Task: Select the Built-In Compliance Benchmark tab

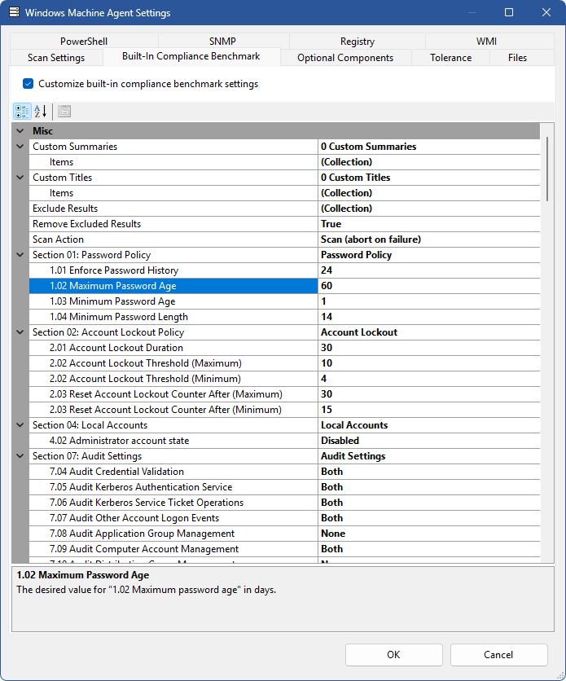Action: pyautogui.click(x=191, y=56)
